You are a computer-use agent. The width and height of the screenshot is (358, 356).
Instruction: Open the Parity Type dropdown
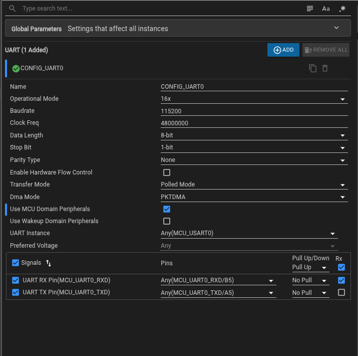[254, 160]
